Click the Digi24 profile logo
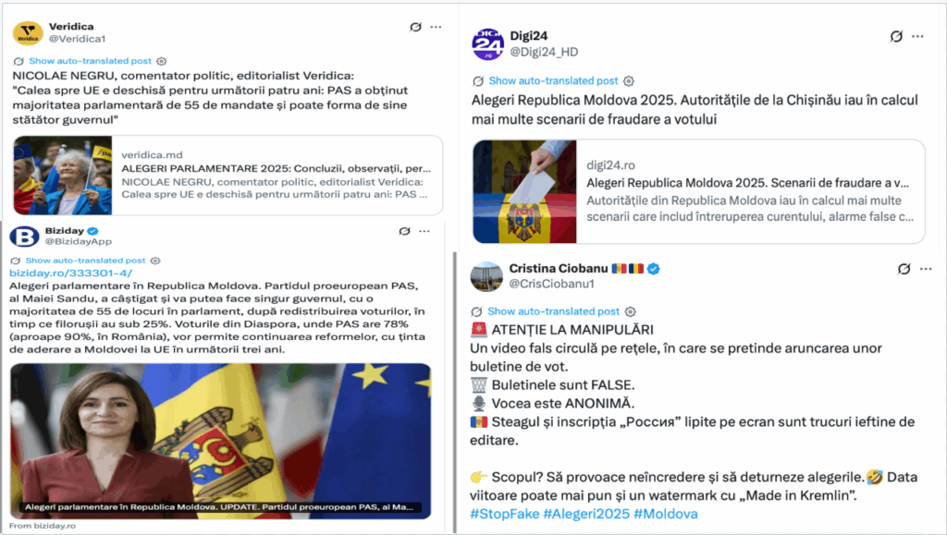Image resolution: width=947 pixels, height=535 pixels. tap(487, 44)
